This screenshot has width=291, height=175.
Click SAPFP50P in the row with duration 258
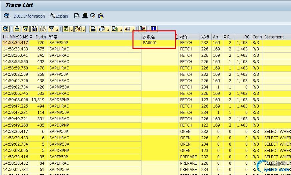tap(59, 74)
